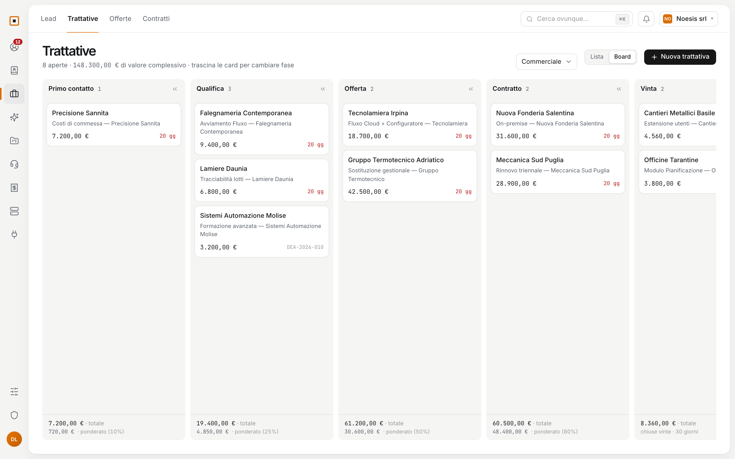Open the plug integrations sidebar icon

[14, 234]
